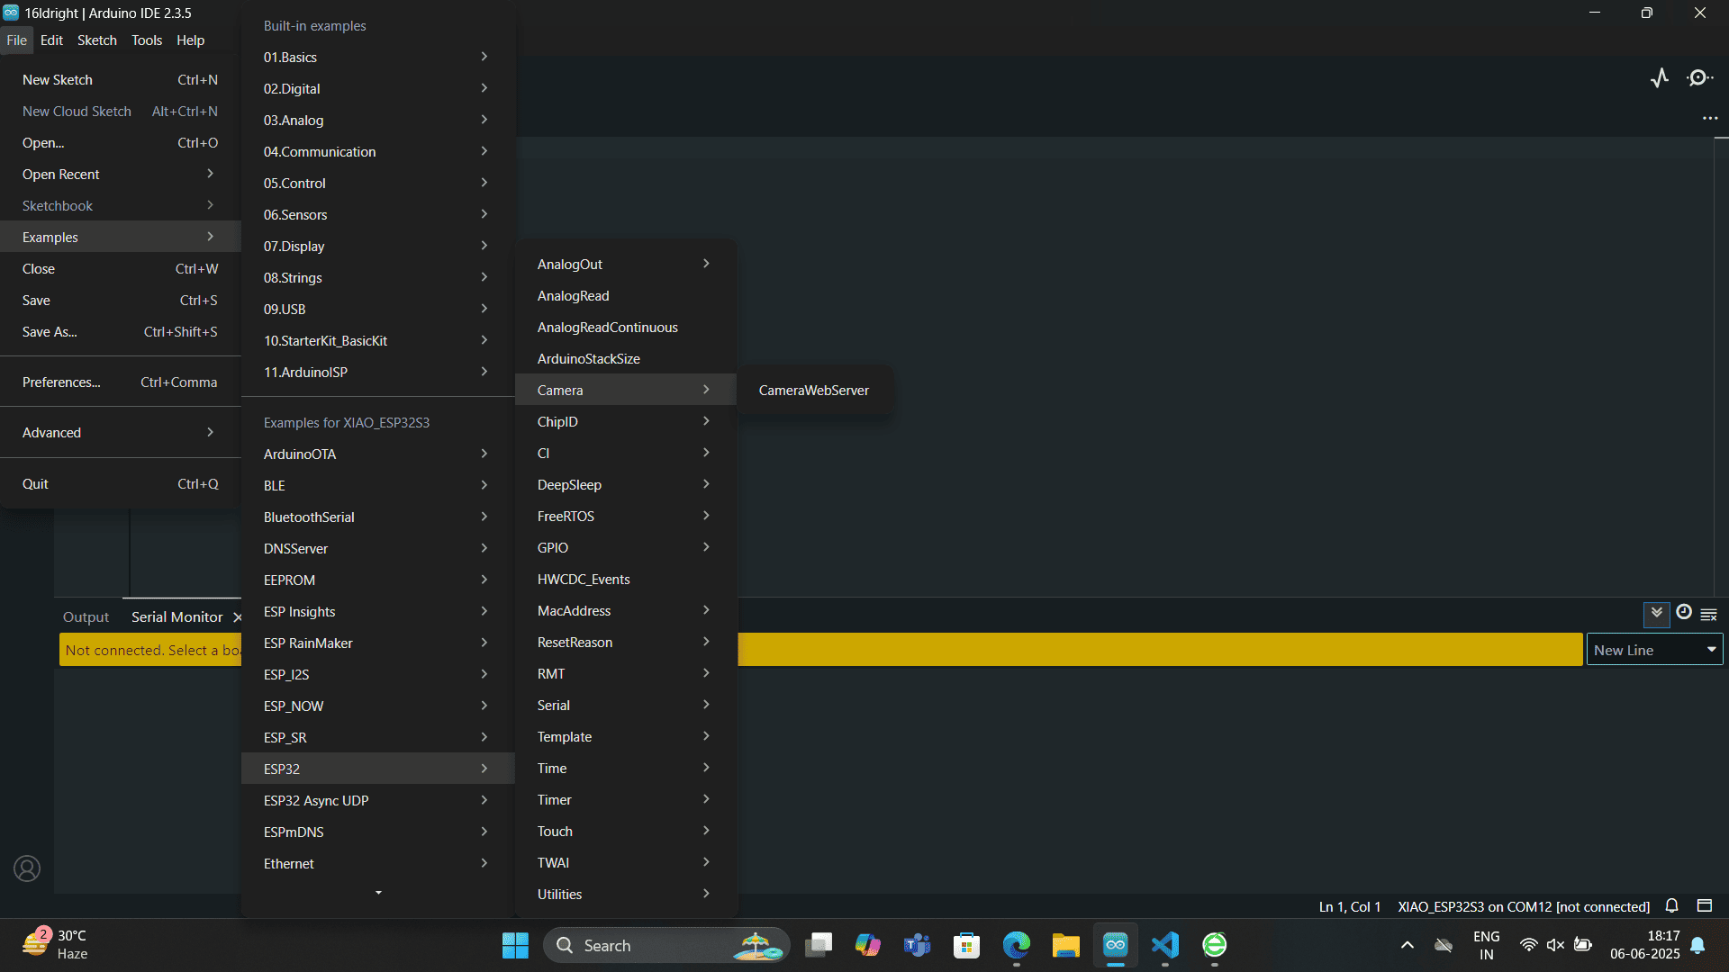Image resolution: width=1729 pixels, height=972 pixels.
Task: Expand 01.Basics examples submenu
Action: pos(377,58)
